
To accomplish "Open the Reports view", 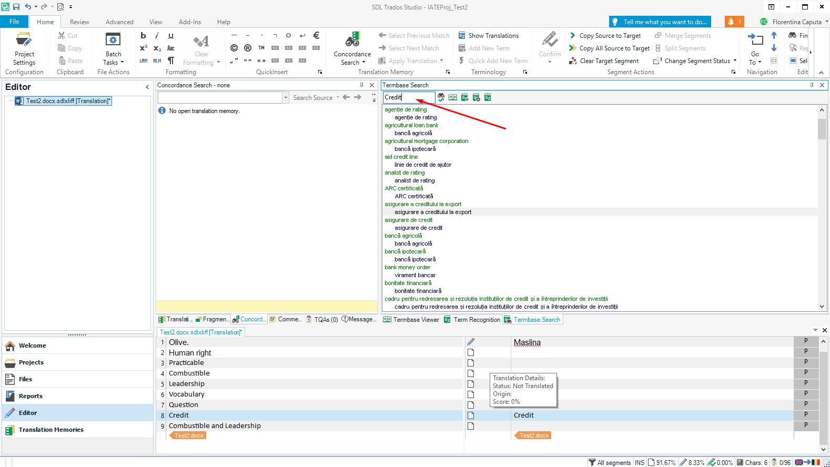I will (x=78, y=396).
